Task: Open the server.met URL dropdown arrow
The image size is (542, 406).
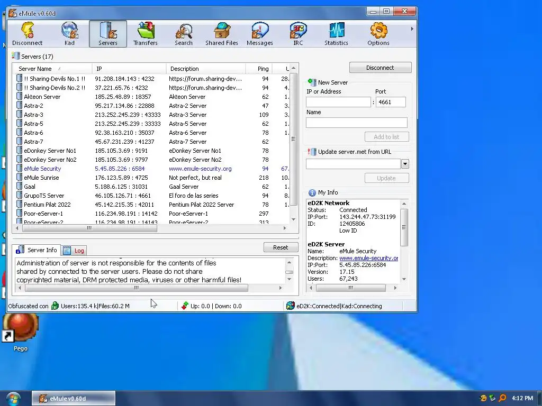Action: pos(405,164)
